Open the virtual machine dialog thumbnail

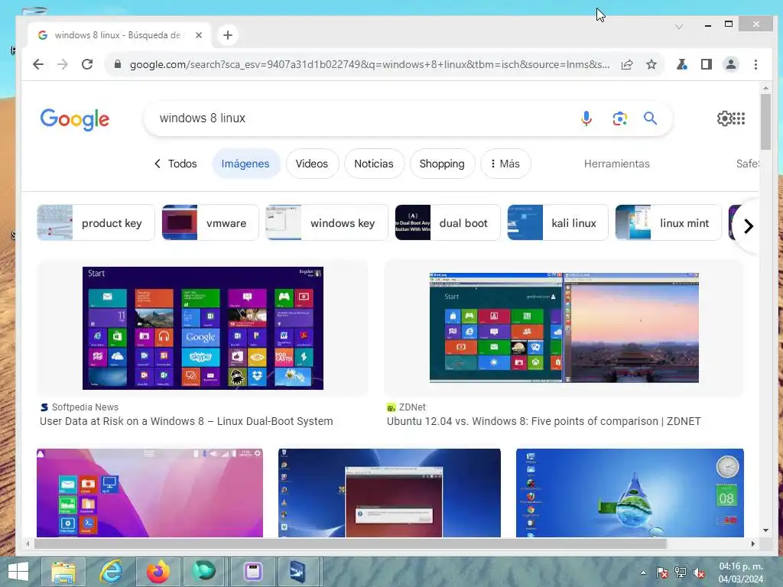click(389, 493)
